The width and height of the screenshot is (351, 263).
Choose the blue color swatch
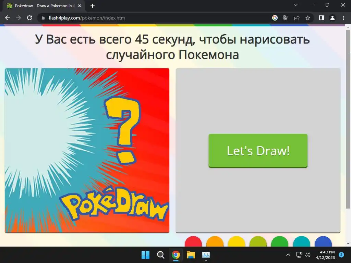pyautogui.click(x=323, y=241)
